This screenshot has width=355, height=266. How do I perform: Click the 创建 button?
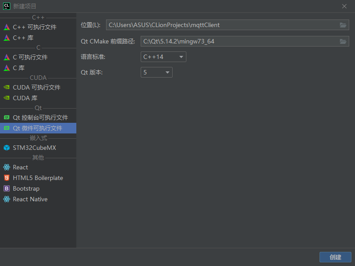coord(335,257)
